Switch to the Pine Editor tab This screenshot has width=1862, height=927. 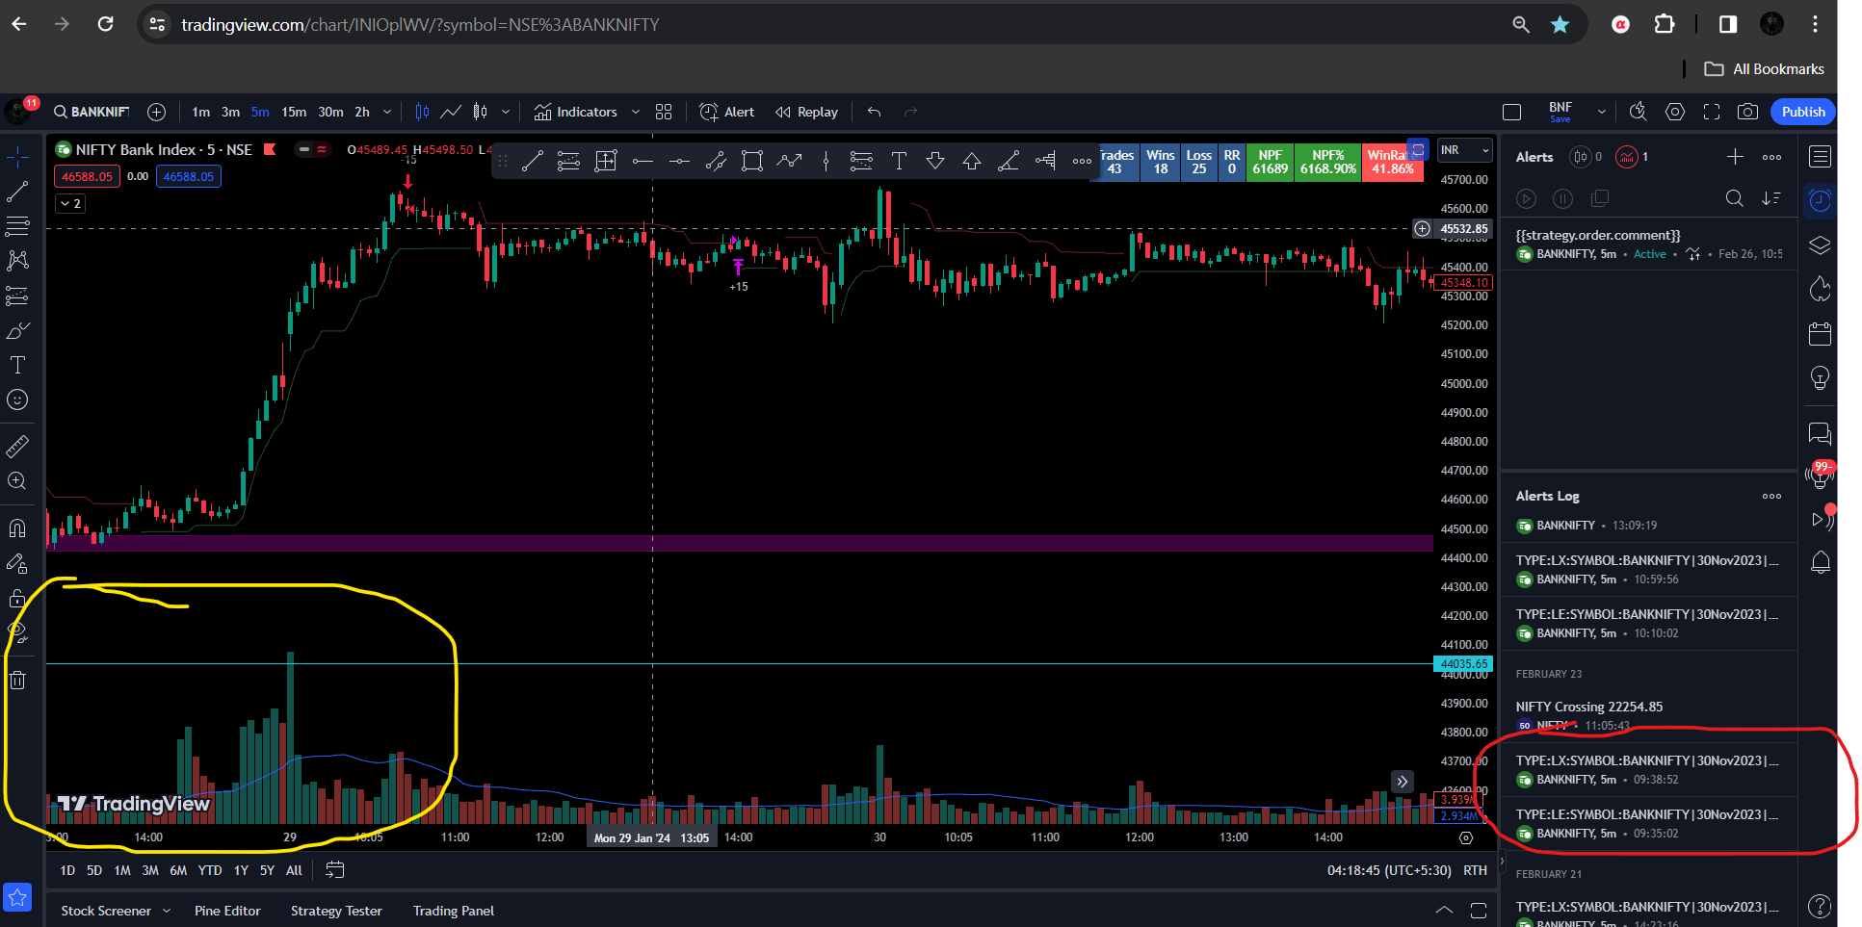(227, 911)
